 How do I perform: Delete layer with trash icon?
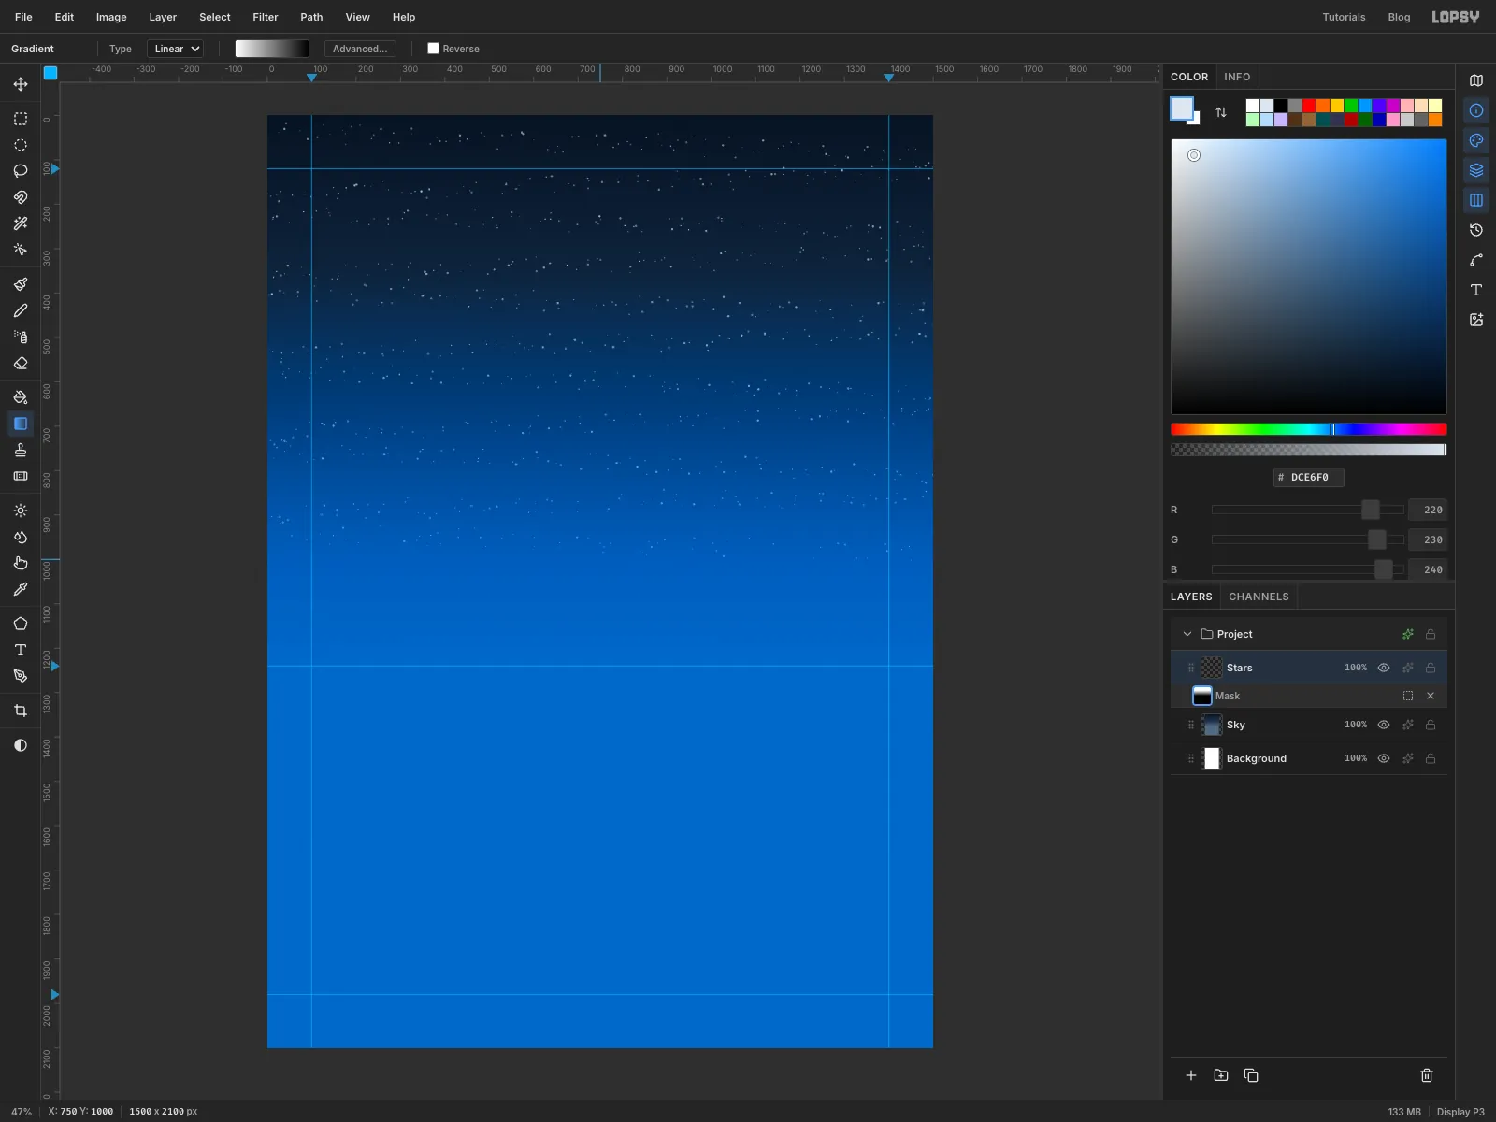click(x=1427, y=1075)
